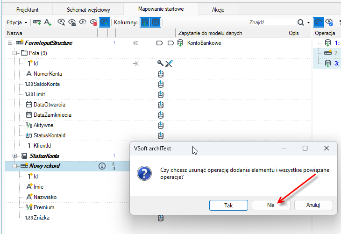Toggle the database query column button
This screenshot has width=341, height=234.
point(145,22)
